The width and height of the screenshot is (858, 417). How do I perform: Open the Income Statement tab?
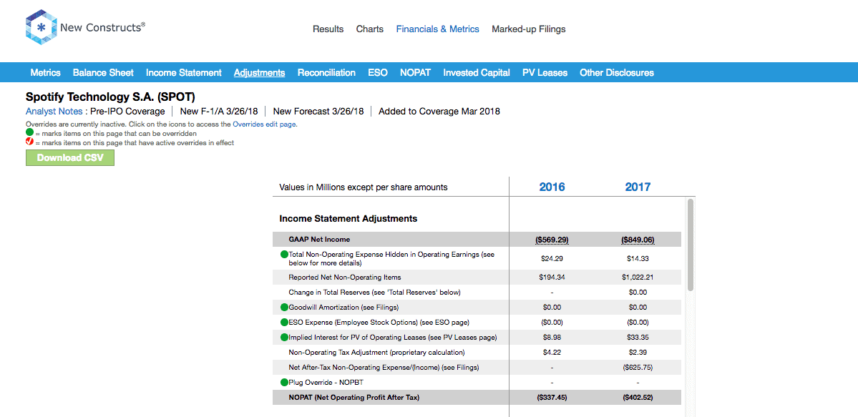coord(184,72)
